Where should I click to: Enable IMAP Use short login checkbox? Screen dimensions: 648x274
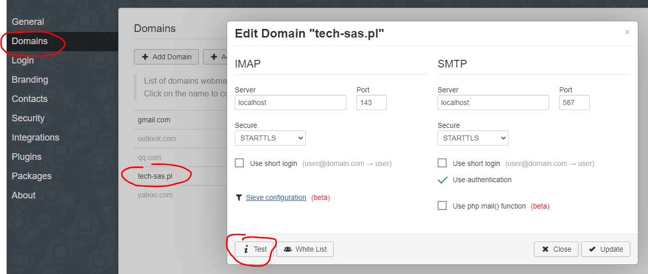(239, 163)
